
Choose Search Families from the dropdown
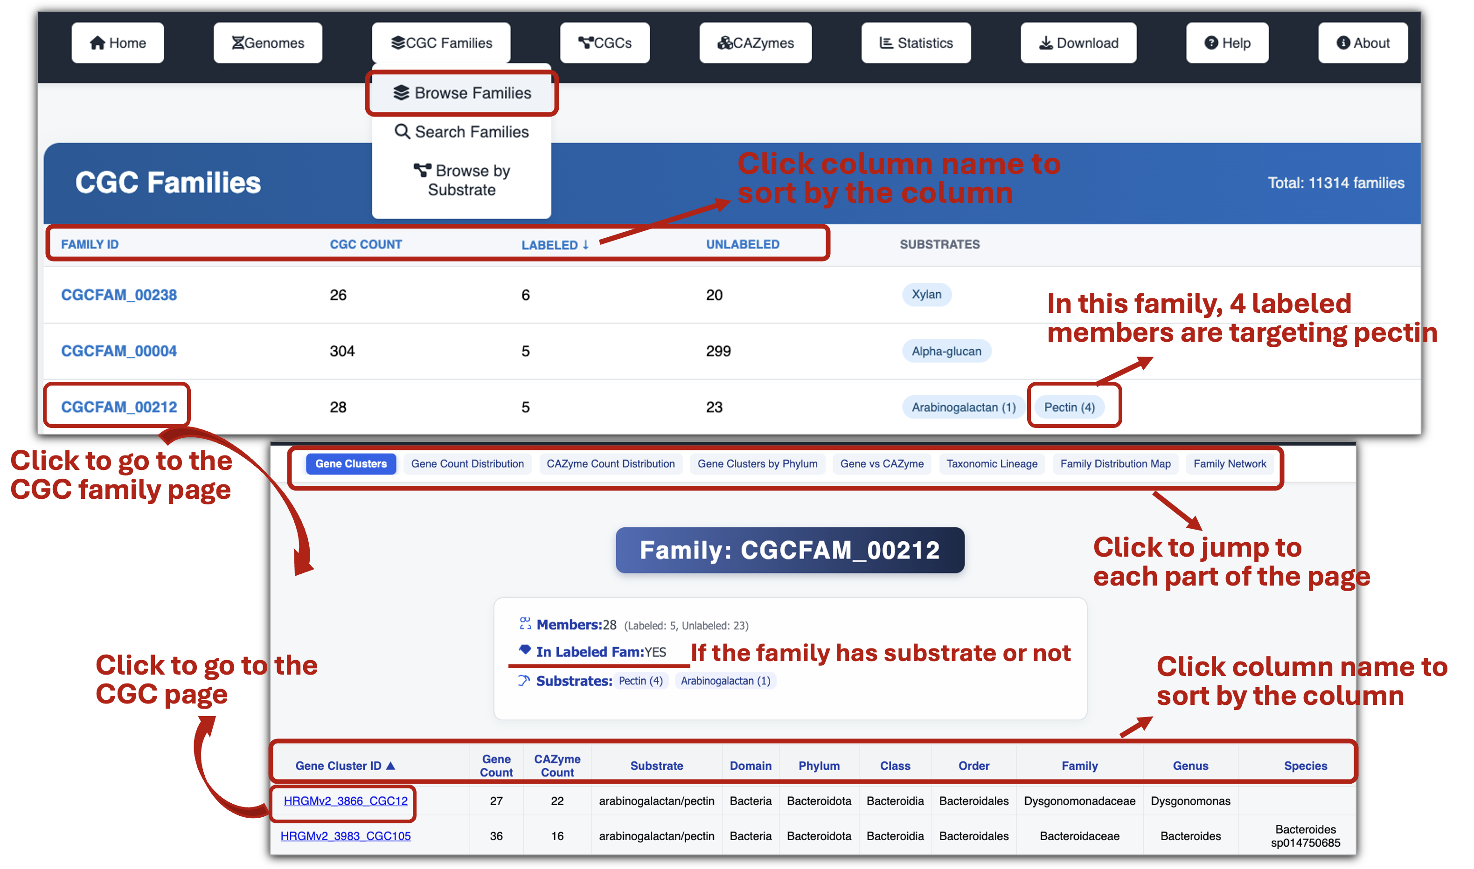462,132
